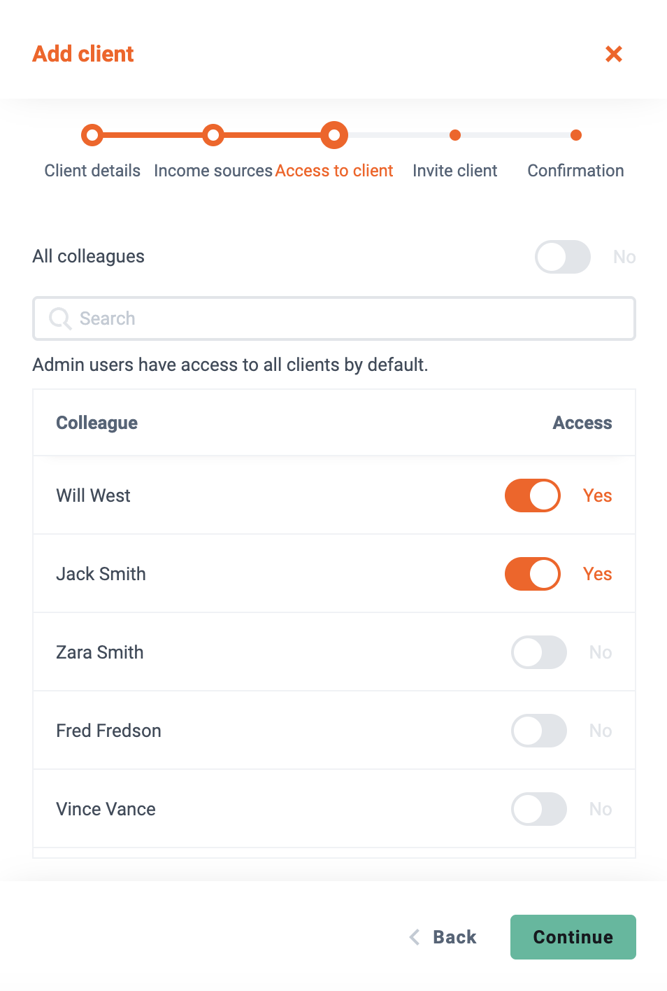Click the search magnifier icon
The height and width of the screenshot is (991, 667).
[x=60, y=318]
